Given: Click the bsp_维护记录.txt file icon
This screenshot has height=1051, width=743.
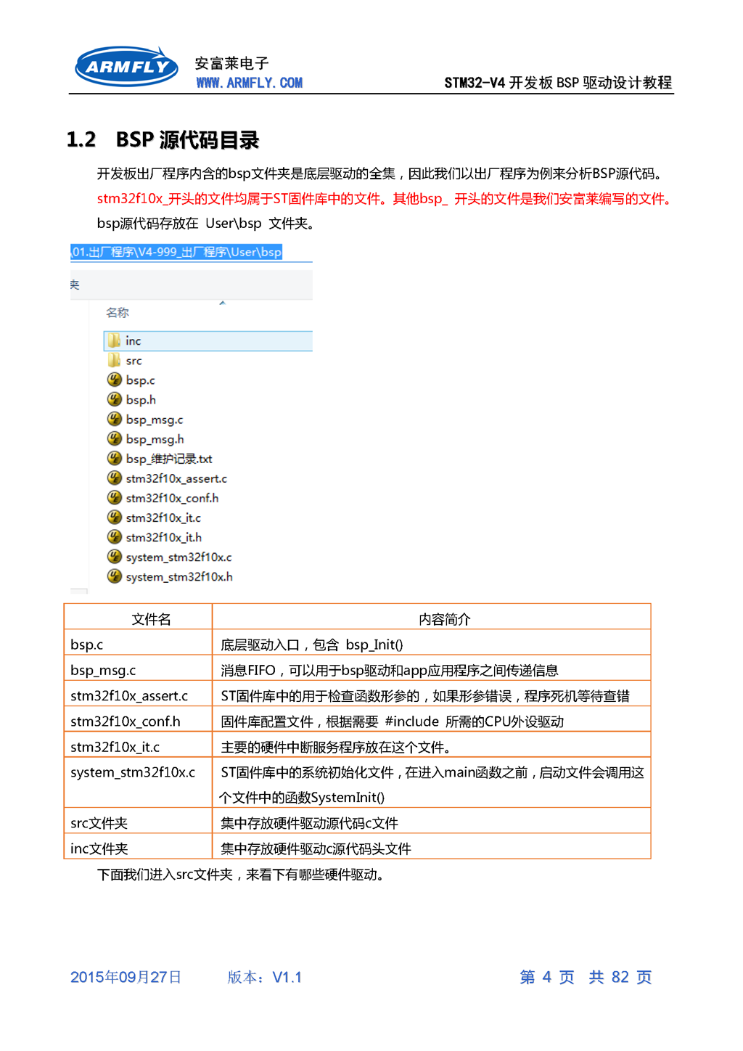Looking at the screenshot, I should click(114, 458).
